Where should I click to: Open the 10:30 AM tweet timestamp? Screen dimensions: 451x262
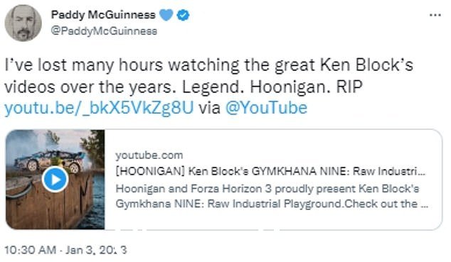[x=30, y=250]
